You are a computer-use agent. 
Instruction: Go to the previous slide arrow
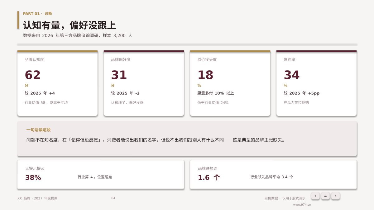[315, 196]
